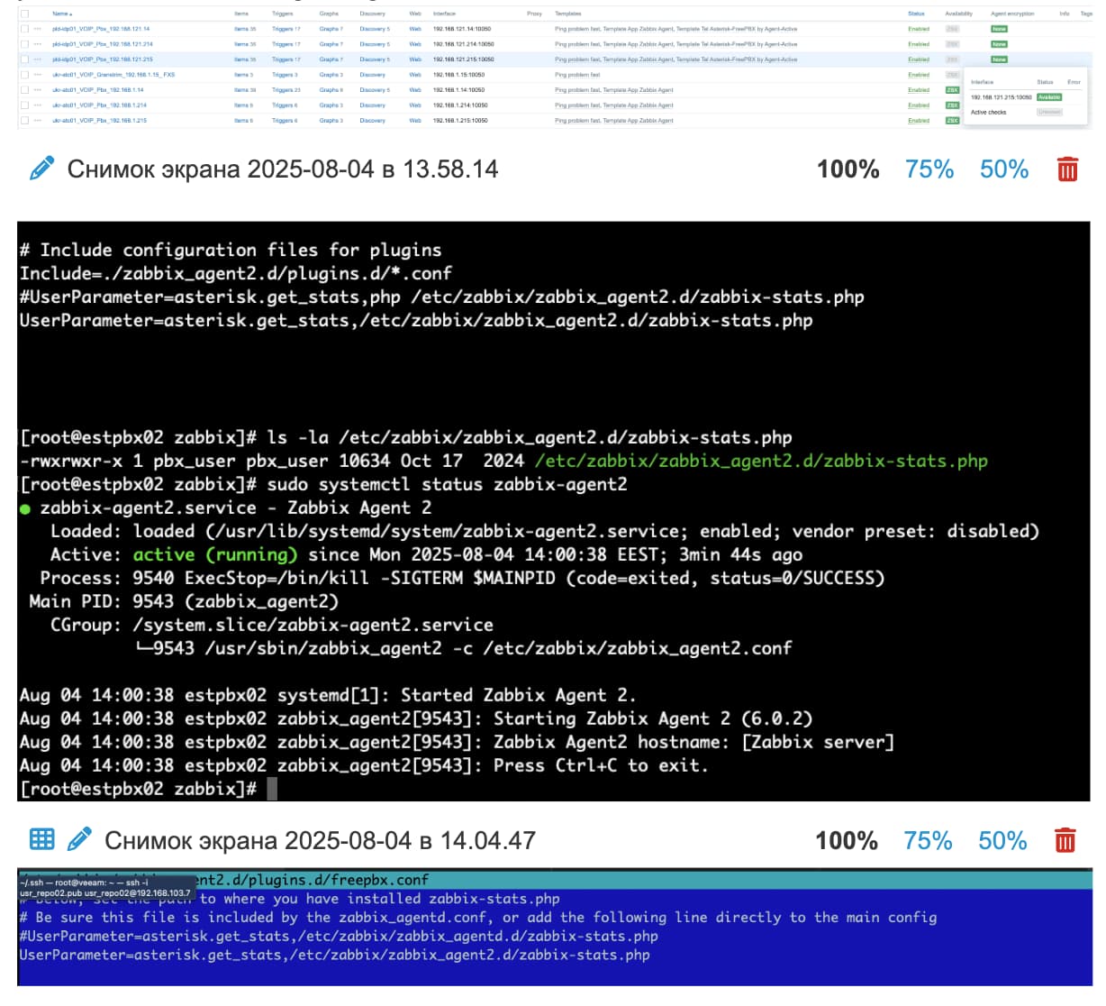Open ellipsis menu for ukr-atc01_VOIP_Pbx_192.168.1.215
The image size is (1106, 1006).
click(x=37, y=121)
